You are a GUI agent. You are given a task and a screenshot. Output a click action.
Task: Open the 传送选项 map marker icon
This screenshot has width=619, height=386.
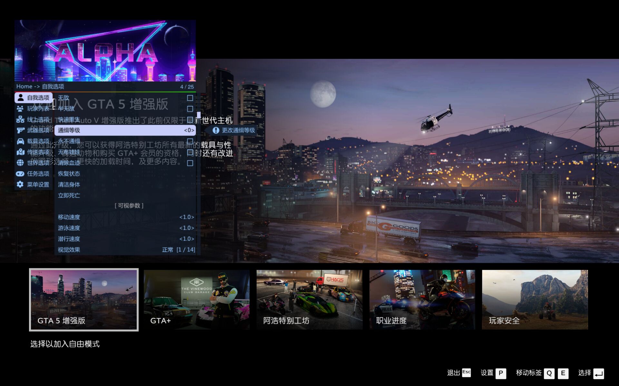point(20,152)
